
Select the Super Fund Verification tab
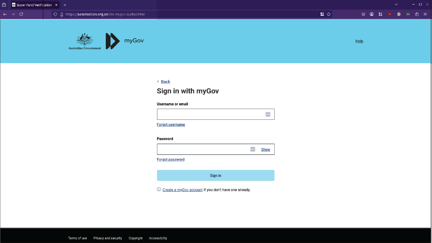coord(34,5)
